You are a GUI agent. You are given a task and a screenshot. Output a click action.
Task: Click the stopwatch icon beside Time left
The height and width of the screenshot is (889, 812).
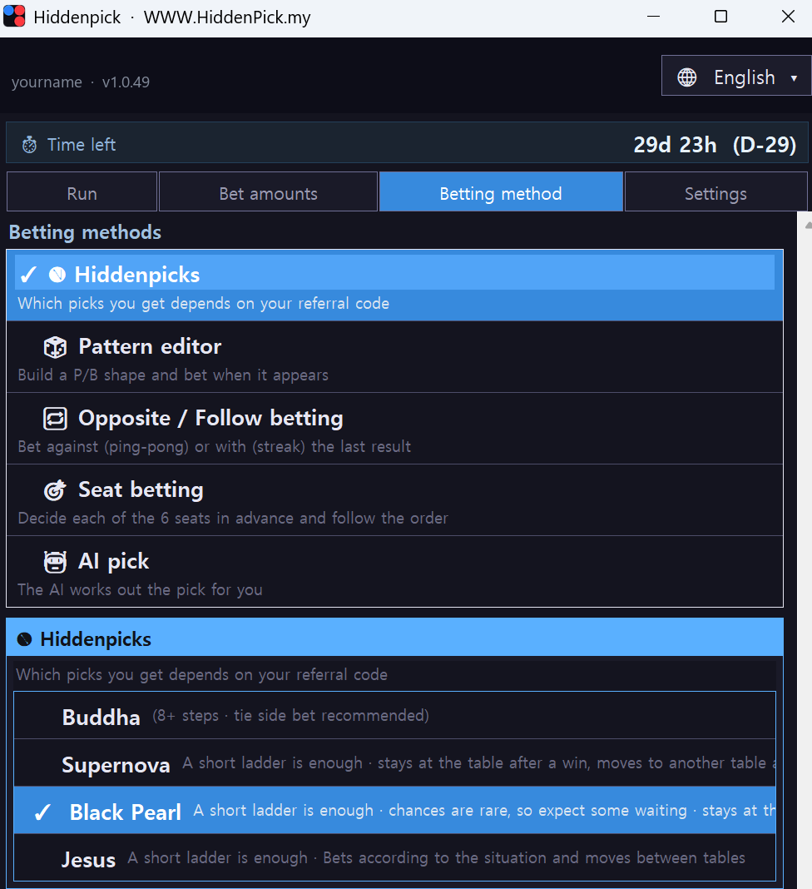[29, 145]
